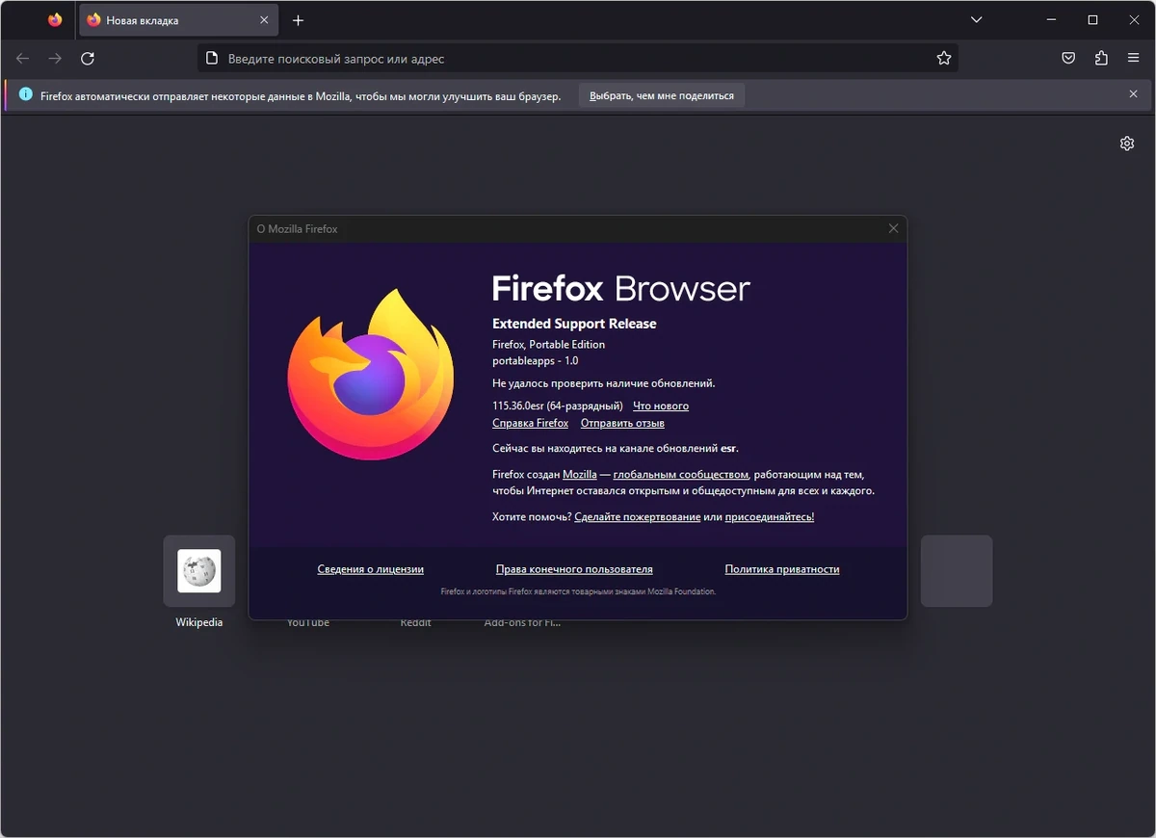Open a new tab with plus button
This screenshot has height=838, width=1156.
tap(298, 20)
